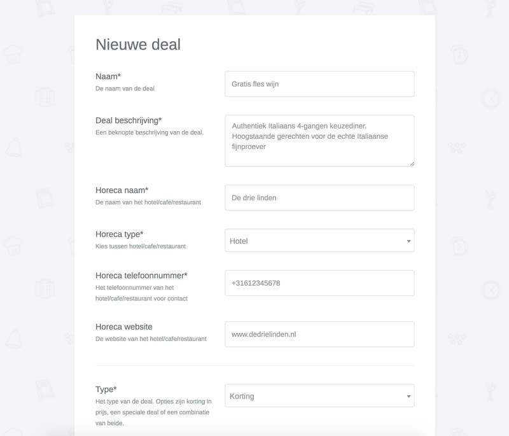The height and width of the screenshot is (436, 509).
Task: Grab the description textarea resize handle
Action: [412, 164]
